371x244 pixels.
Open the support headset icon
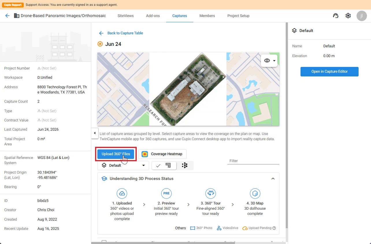coord(335,16)
